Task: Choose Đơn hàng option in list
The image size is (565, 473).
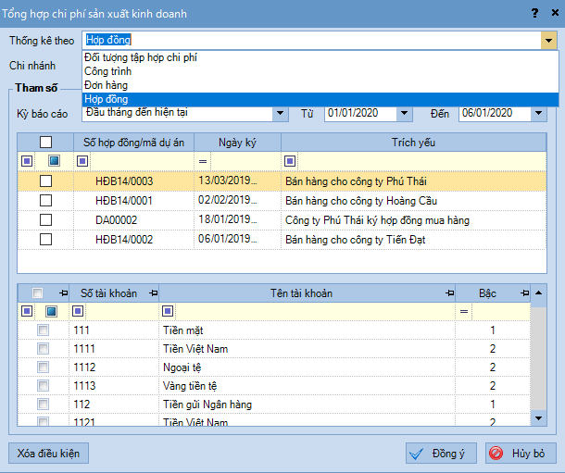Action: 107,85
